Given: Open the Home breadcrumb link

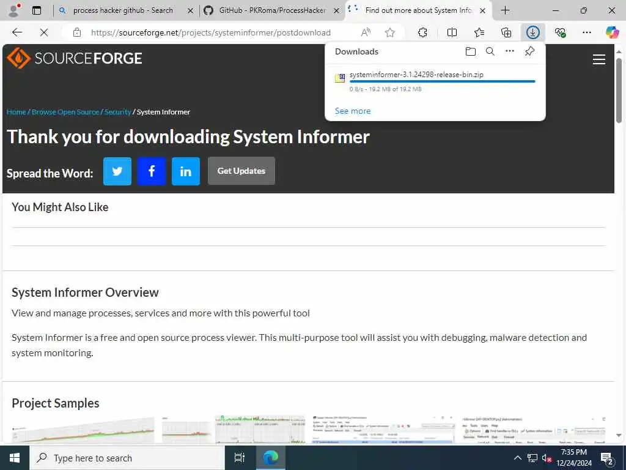Looking at the screenshot, I should (x=16, y=112).
